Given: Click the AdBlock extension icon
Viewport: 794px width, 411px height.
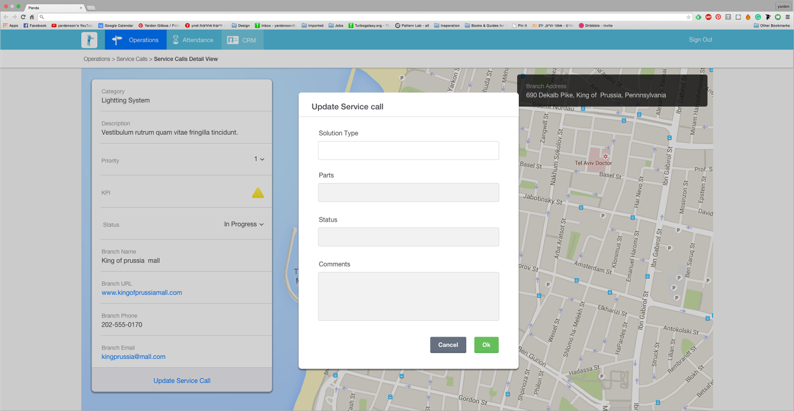Looking at the screenshot, I should tap(708, 17).
